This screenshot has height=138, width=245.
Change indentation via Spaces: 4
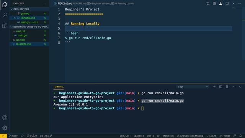pos(139,136)
